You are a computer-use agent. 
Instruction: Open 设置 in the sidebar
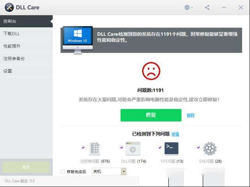26,71
